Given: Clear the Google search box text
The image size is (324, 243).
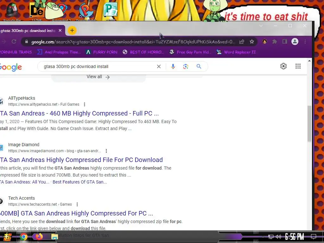Looking at the screenshot, I should [x=159, y=66].
